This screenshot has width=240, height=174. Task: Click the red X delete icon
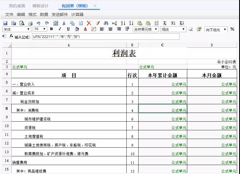[89, 23]
